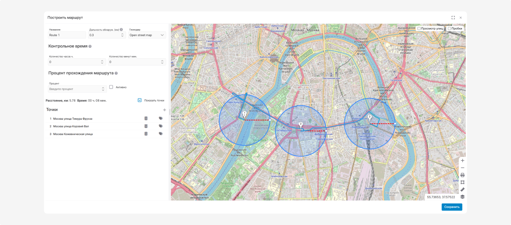
Task: Expand dialog to fullscreen
Action: pos(453,18)
